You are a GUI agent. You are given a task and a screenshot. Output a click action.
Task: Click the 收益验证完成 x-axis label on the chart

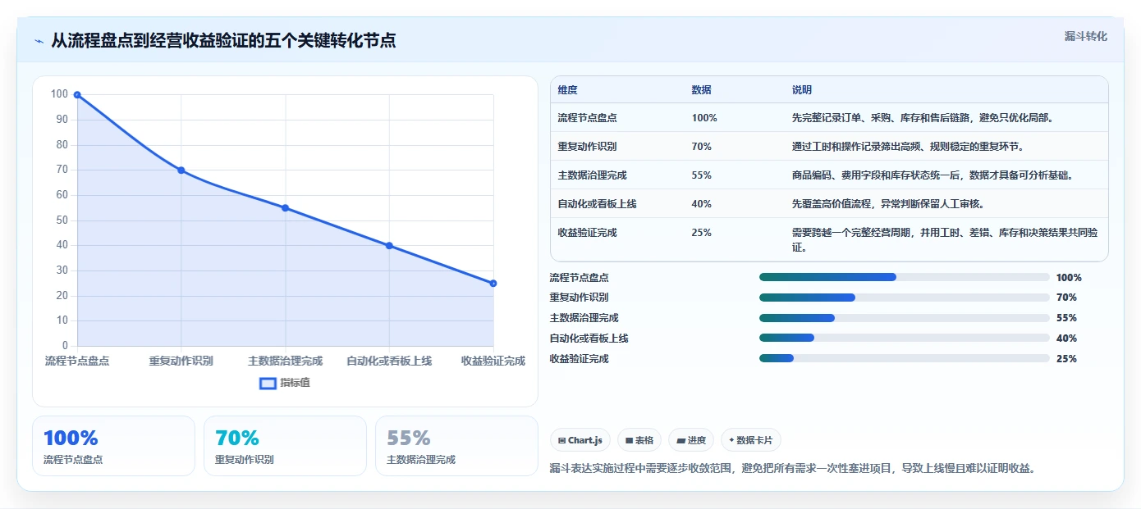(x=493, y=361)
